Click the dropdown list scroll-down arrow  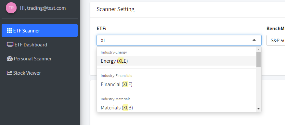click(x=258, y=109)
